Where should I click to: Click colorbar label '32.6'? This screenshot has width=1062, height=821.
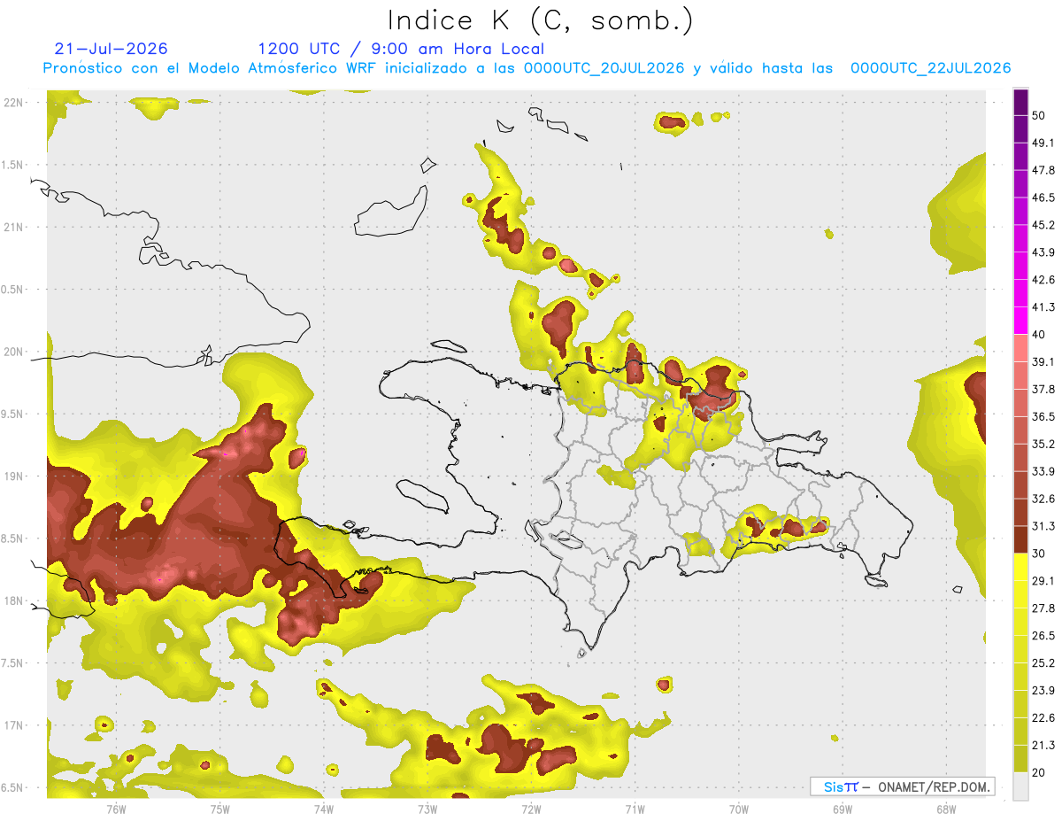click(1043, 499)
